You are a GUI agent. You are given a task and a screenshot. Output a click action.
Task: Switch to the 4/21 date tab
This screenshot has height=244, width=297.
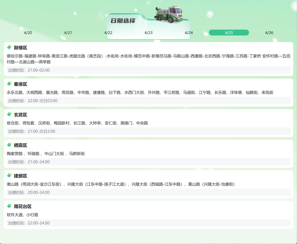pos(68,32)
